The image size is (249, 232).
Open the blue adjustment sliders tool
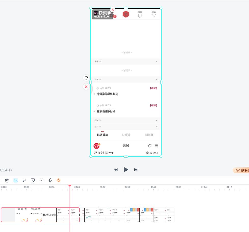(x=16, y=180)
